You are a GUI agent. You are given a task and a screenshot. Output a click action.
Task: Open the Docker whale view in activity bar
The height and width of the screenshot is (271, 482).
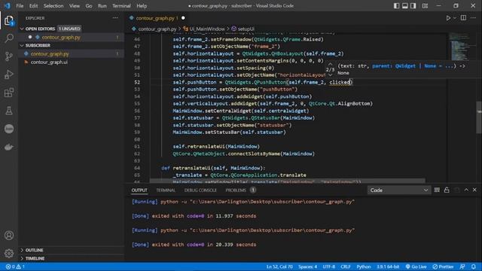click(x=9, y=148)
